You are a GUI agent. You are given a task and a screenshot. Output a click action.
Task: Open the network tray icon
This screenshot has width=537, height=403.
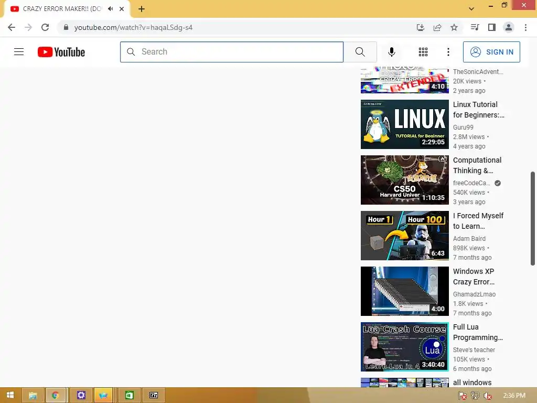pyautogui.click(x=475, y=396)
